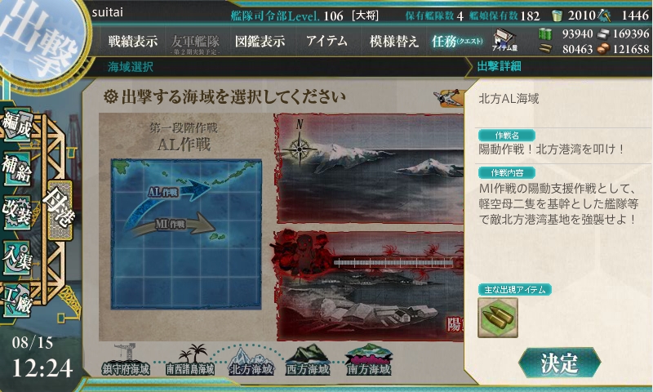Open 任務 (クエスト) quests
Image resolution: width=653 pixels, height=392 pixels.
(x=457, y=41)
